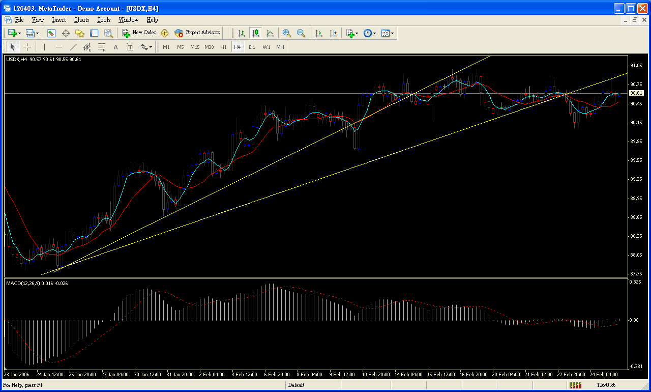The width and height of the screenshot is (651, 392).
Task: Set timeframe to H1
Action: (x=224, y=47)
